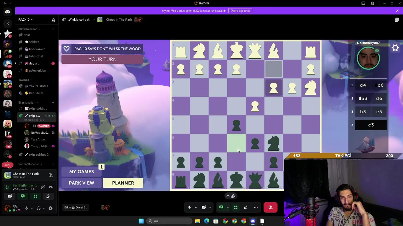403x226 pixels.
Task: Open help icon in title bar
Action: (x=372, y=3)
